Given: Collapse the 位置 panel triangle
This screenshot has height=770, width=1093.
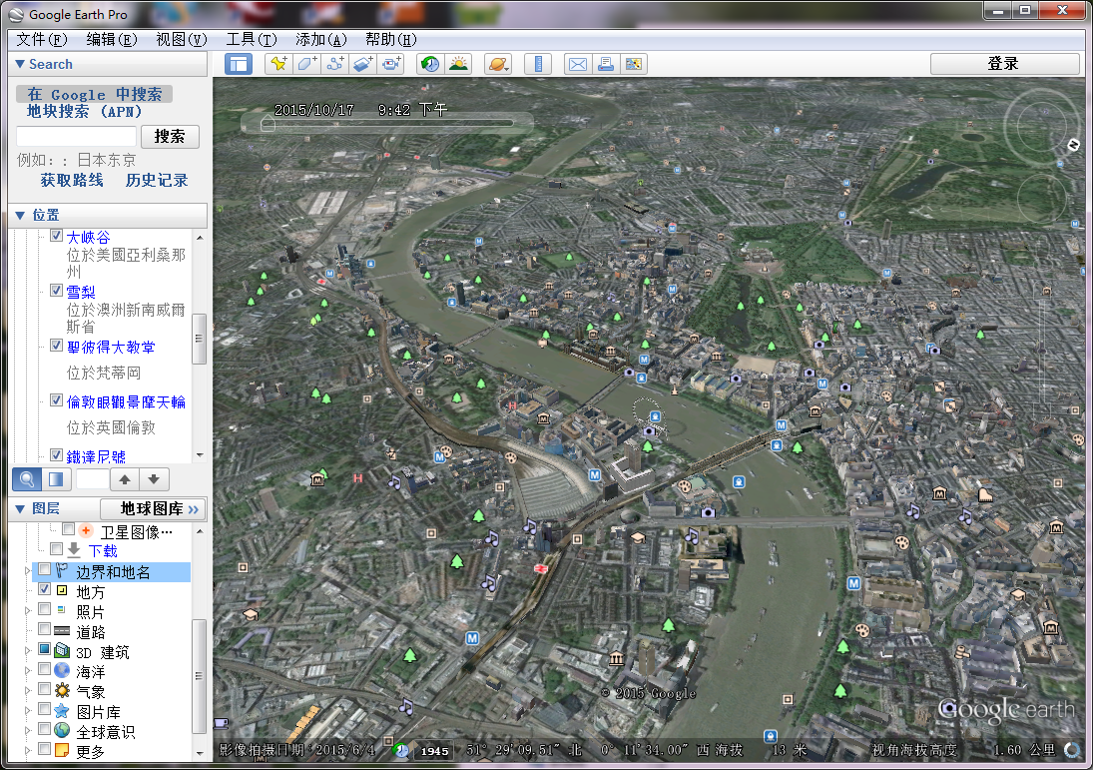Looking at the screenshot, I should click(x=20, y=216).
